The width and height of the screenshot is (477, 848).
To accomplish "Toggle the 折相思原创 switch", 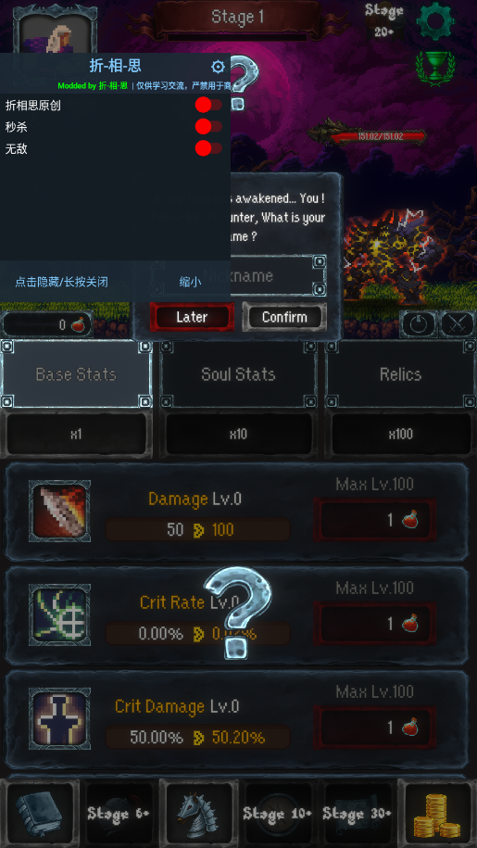I will tap(208, 105).
